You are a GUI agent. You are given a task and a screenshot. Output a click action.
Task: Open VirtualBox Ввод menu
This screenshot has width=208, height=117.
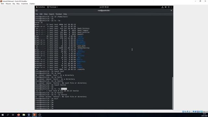(x=18, y=4)
